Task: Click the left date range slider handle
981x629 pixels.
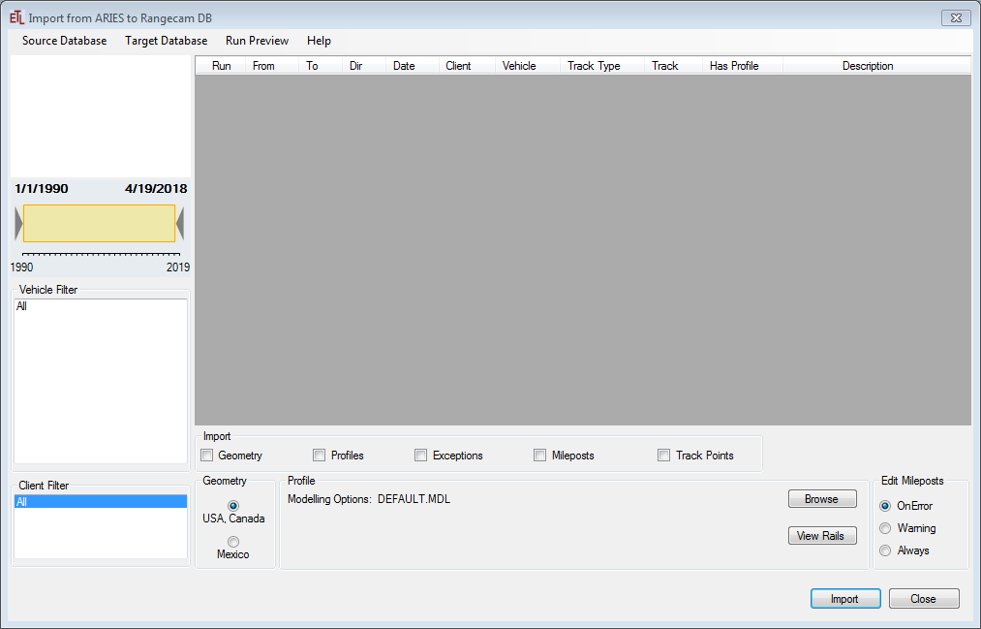Action: pos(18,223)
